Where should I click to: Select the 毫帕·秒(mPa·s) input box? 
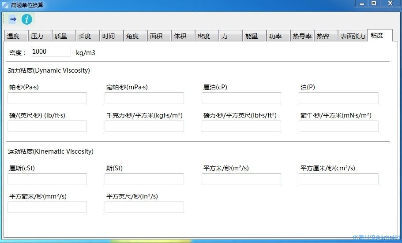click(144, 98)
